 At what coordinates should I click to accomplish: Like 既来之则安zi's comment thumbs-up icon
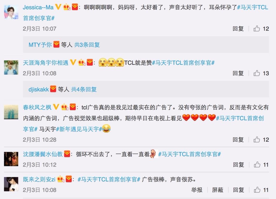coord(257,190)
